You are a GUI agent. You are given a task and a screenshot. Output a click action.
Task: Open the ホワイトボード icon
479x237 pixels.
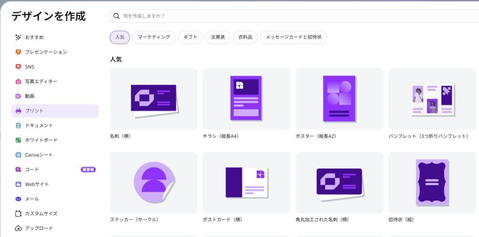click(18, 140)
